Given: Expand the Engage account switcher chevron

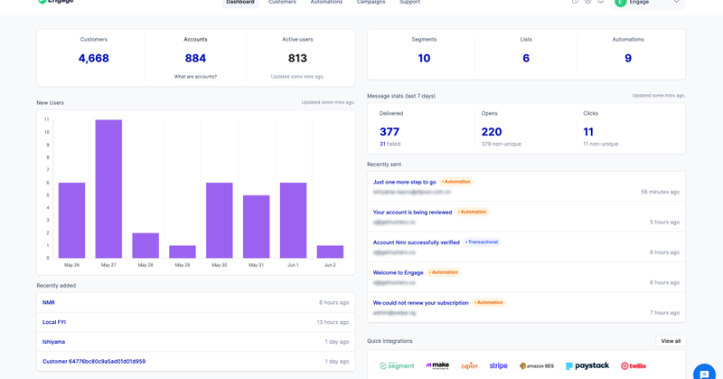Looking at the screenshot, I should click(x=676, y=2).
